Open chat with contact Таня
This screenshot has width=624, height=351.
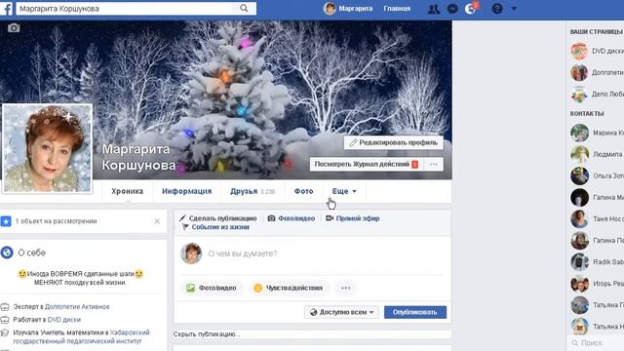click(x=597, y=218)
